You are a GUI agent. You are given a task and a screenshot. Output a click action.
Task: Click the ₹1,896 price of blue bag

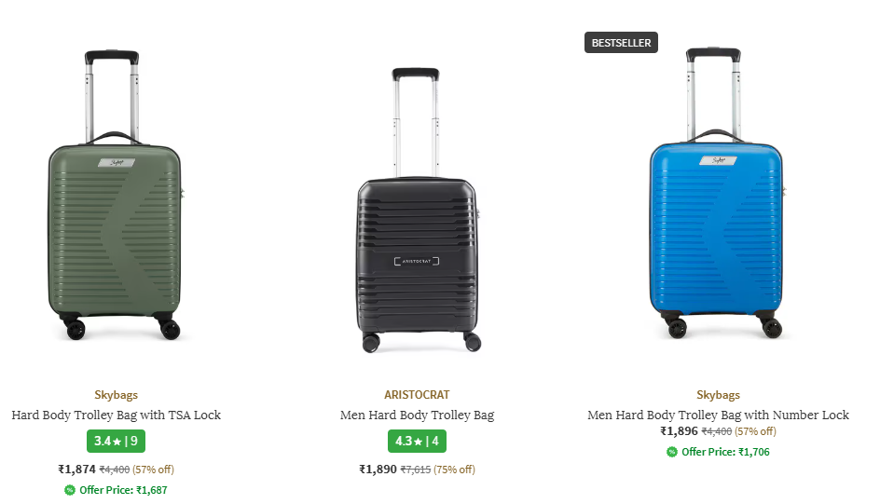[x=679, y=431]
